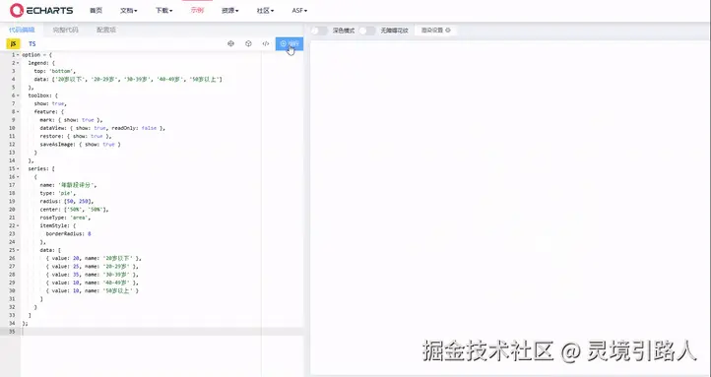Click the "top: 'bottom'," code line
The image size is (711, 377).
pos(54,71)
